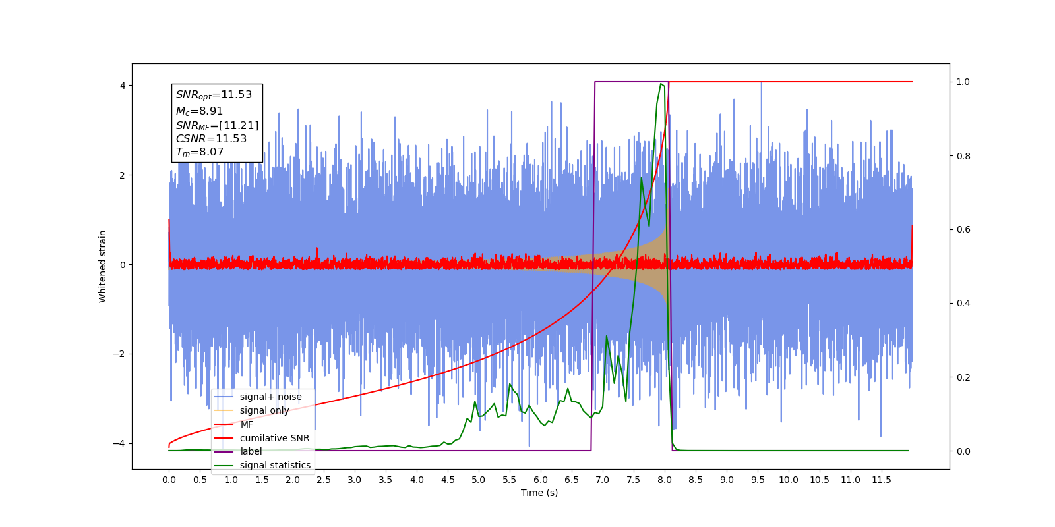This screenshot has height=527, width=1055.
Task: Click the x-axis tick label 6.5
Action: point(572,480)
